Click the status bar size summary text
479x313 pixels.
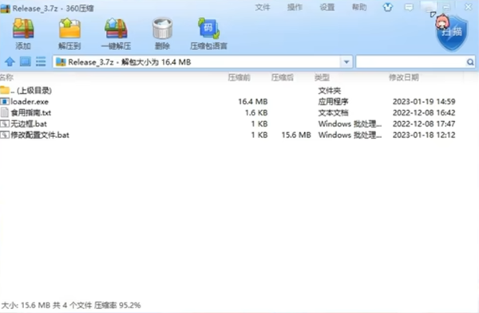71,305
